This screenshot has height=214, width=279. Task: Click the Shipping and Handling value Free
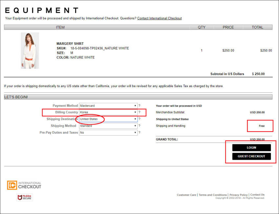[262, 126]
